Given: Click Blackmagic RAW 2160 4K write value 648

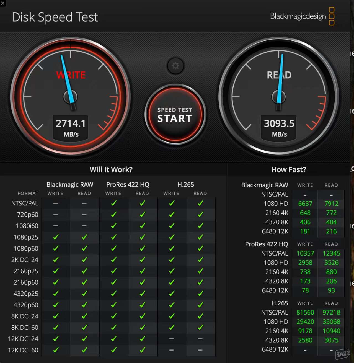Looking at the screenshot, I should click(305, 213).
